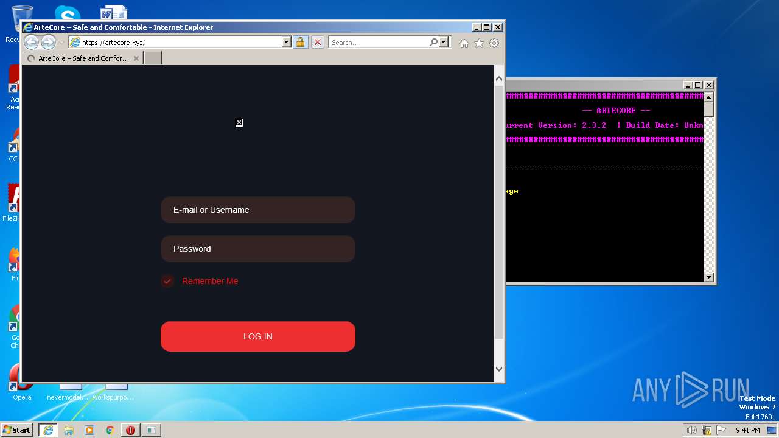Click the Internet Explorer forward arrow

(x=48, y=42)
